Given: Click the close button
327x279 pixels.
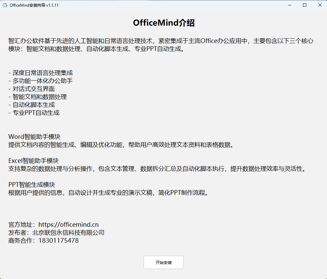Looking at the screenshot, I should coord(320,5).
